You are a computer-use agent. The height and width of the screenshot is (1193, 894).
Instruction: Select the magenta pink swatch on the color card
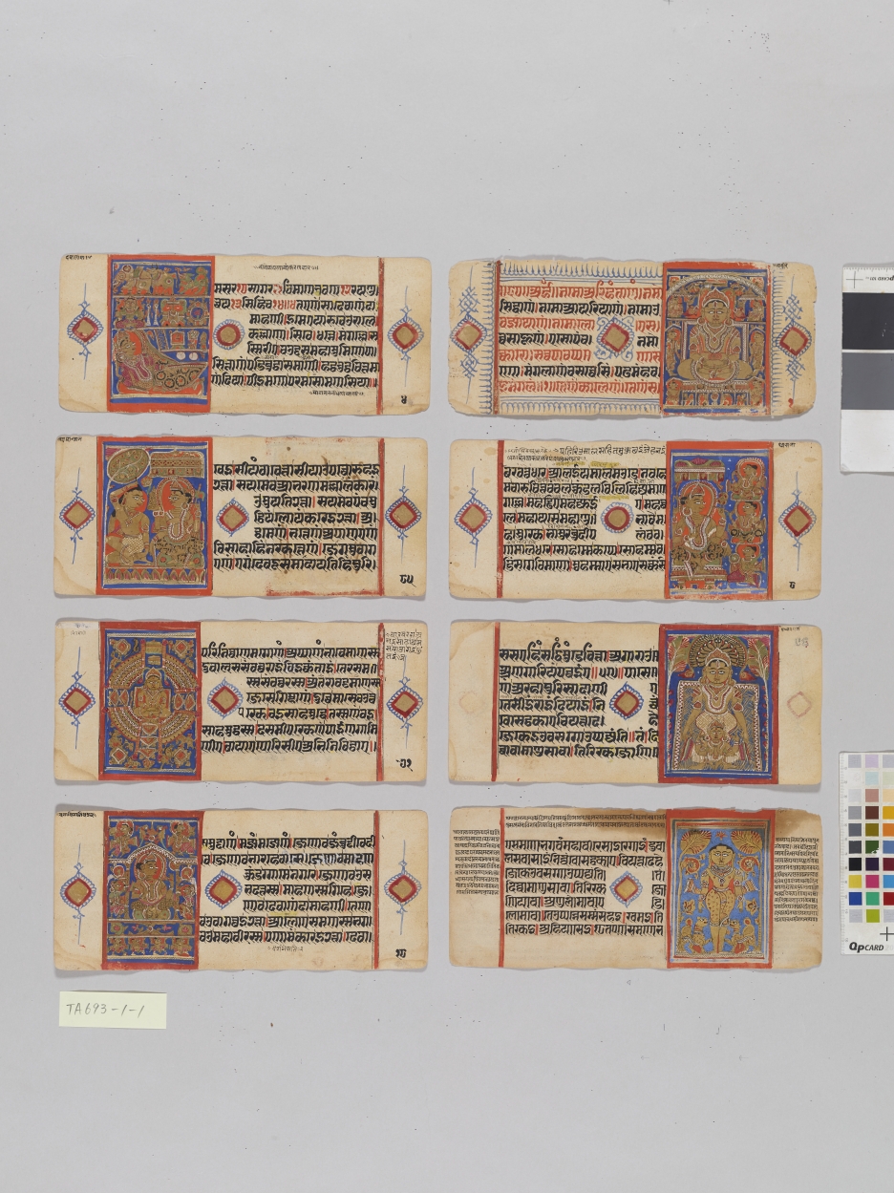tap(872, 882)
